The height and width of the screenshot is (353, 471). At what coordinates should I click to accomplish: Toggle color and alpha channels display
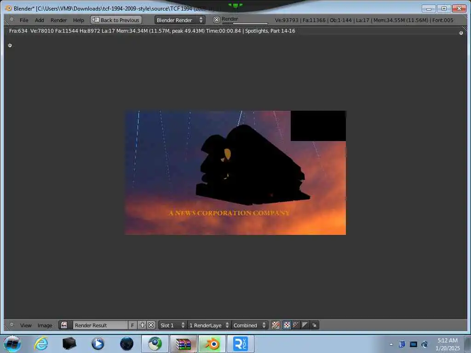287,325
